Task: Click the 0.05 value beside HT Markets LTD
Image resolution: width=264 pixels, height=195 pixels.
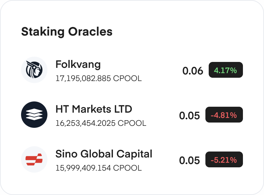Action: [x=189, y=115]
